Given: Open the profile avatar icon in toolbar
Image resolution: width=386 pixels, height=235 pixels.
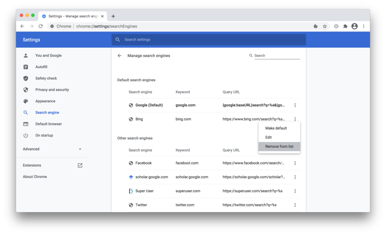Looking at the screenshot, I should pyautogui.click(x=354, y=26).
